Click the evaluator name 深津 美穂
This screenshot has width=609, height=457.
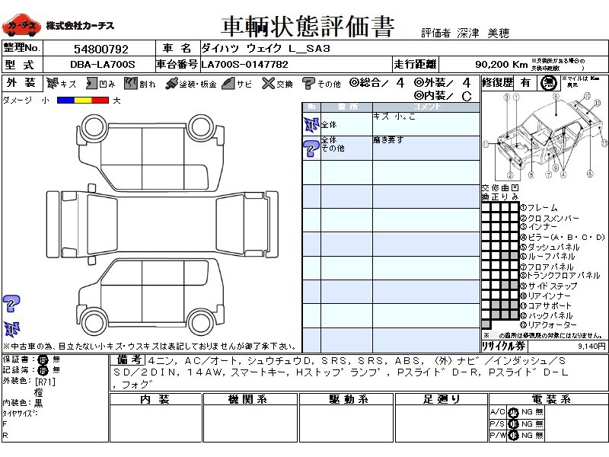point(483,34)
